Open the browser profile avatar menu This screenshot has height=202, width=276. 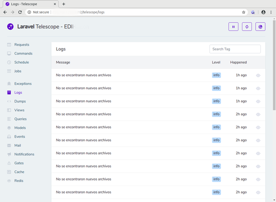[x=263, y=12]
